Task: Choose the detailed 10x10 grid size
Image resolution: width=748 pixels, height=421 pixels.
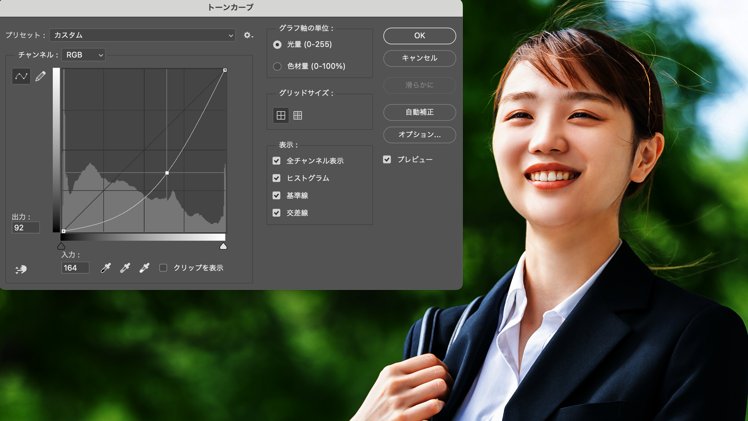Action: [298, 115]
